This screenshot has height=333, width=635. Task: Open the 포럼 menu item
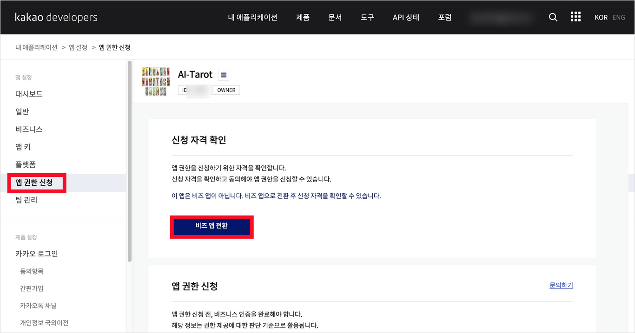click(445, 17)
